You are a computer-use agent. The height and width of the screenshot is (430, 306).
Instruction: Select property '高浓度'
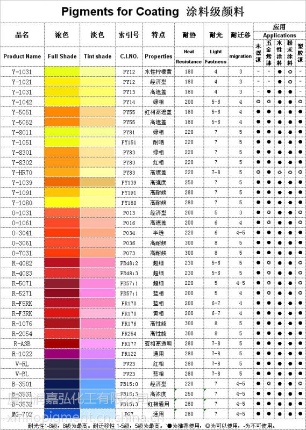[158, 394]
